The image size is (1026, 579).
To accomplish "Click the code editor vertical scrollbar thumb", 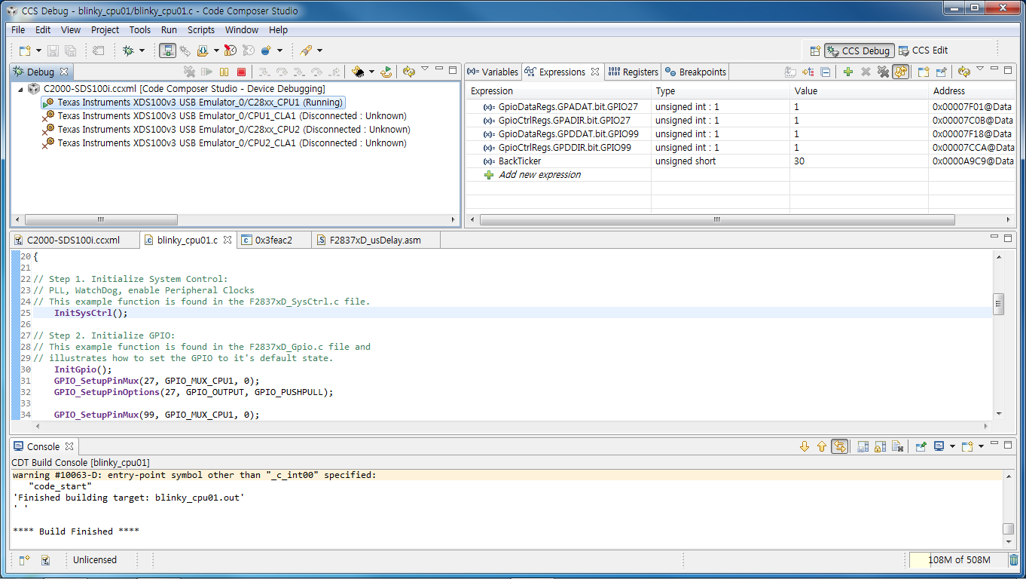I will (x=999, y=303).
